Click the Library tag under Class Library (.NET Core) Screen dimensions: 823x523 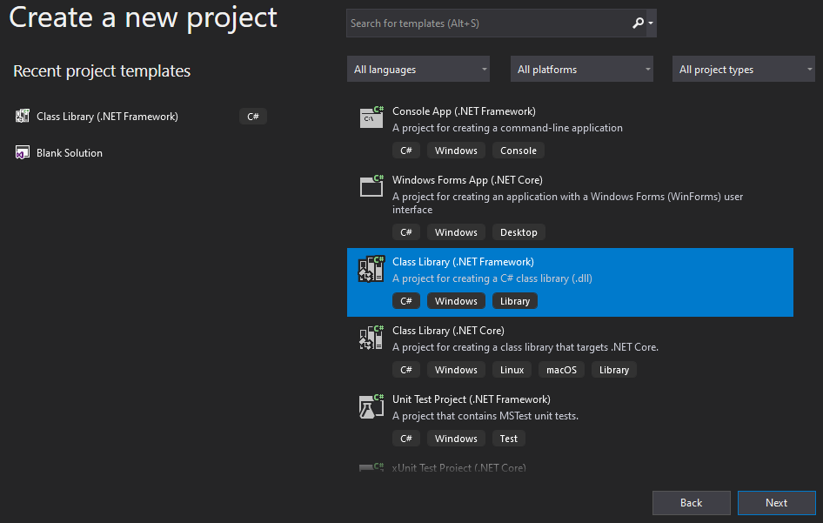click(614, 370)
